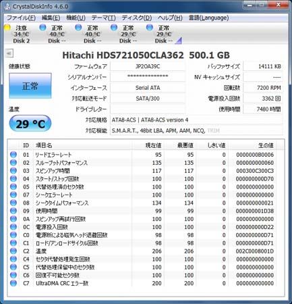
Task: Click the 現在値 column header
Action: [x=153, y=145]
